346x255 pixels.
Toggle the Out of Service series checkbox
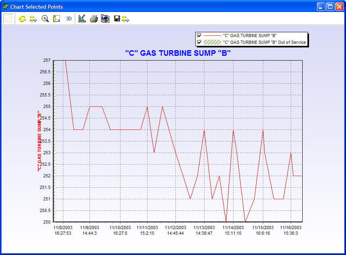point(199,42)
